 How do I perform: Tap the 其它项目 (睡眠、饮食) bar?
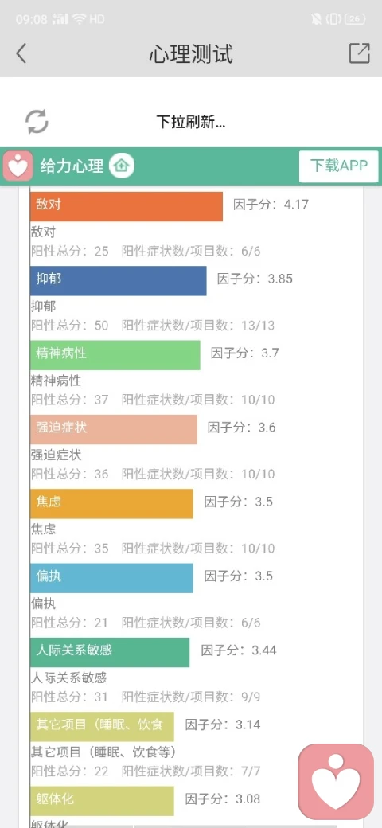point(102,727)
